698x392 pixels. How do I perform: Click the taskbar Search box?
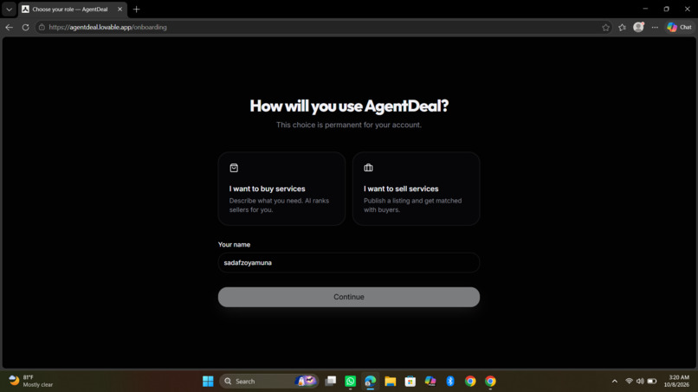click(x=268, y=382)
